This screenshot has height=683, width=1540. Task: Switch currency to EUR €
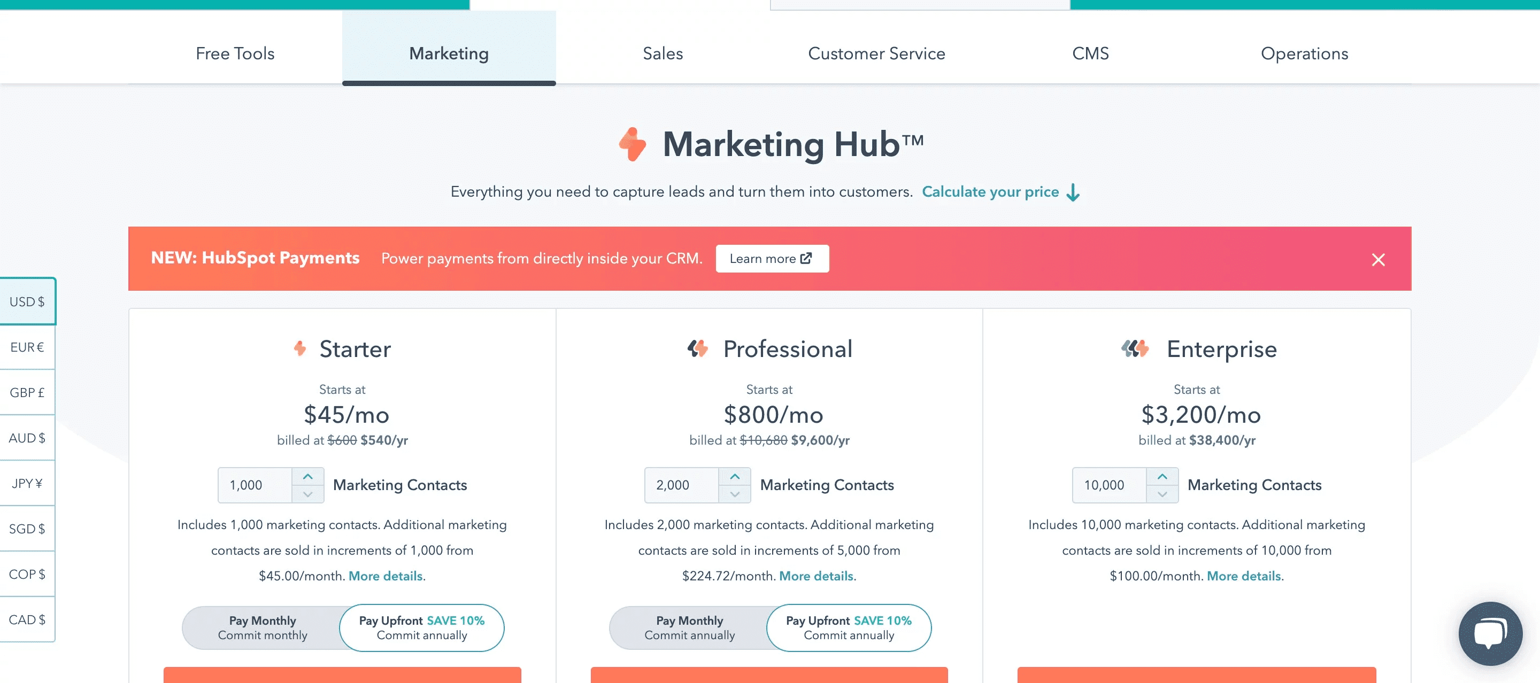click(x=27, y=347)
